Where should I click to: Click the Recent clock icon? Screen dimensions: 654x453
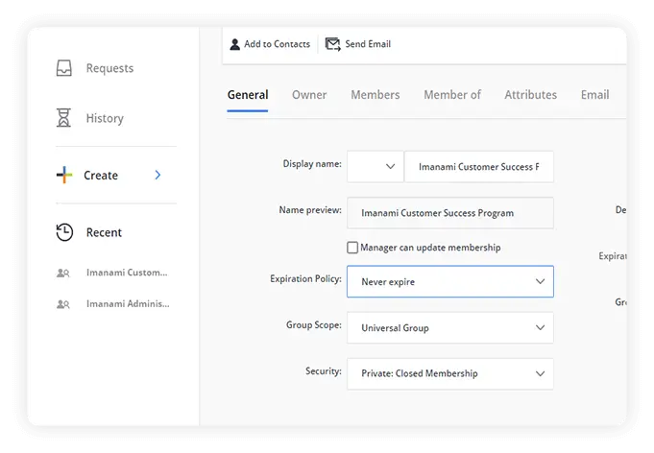64,232
